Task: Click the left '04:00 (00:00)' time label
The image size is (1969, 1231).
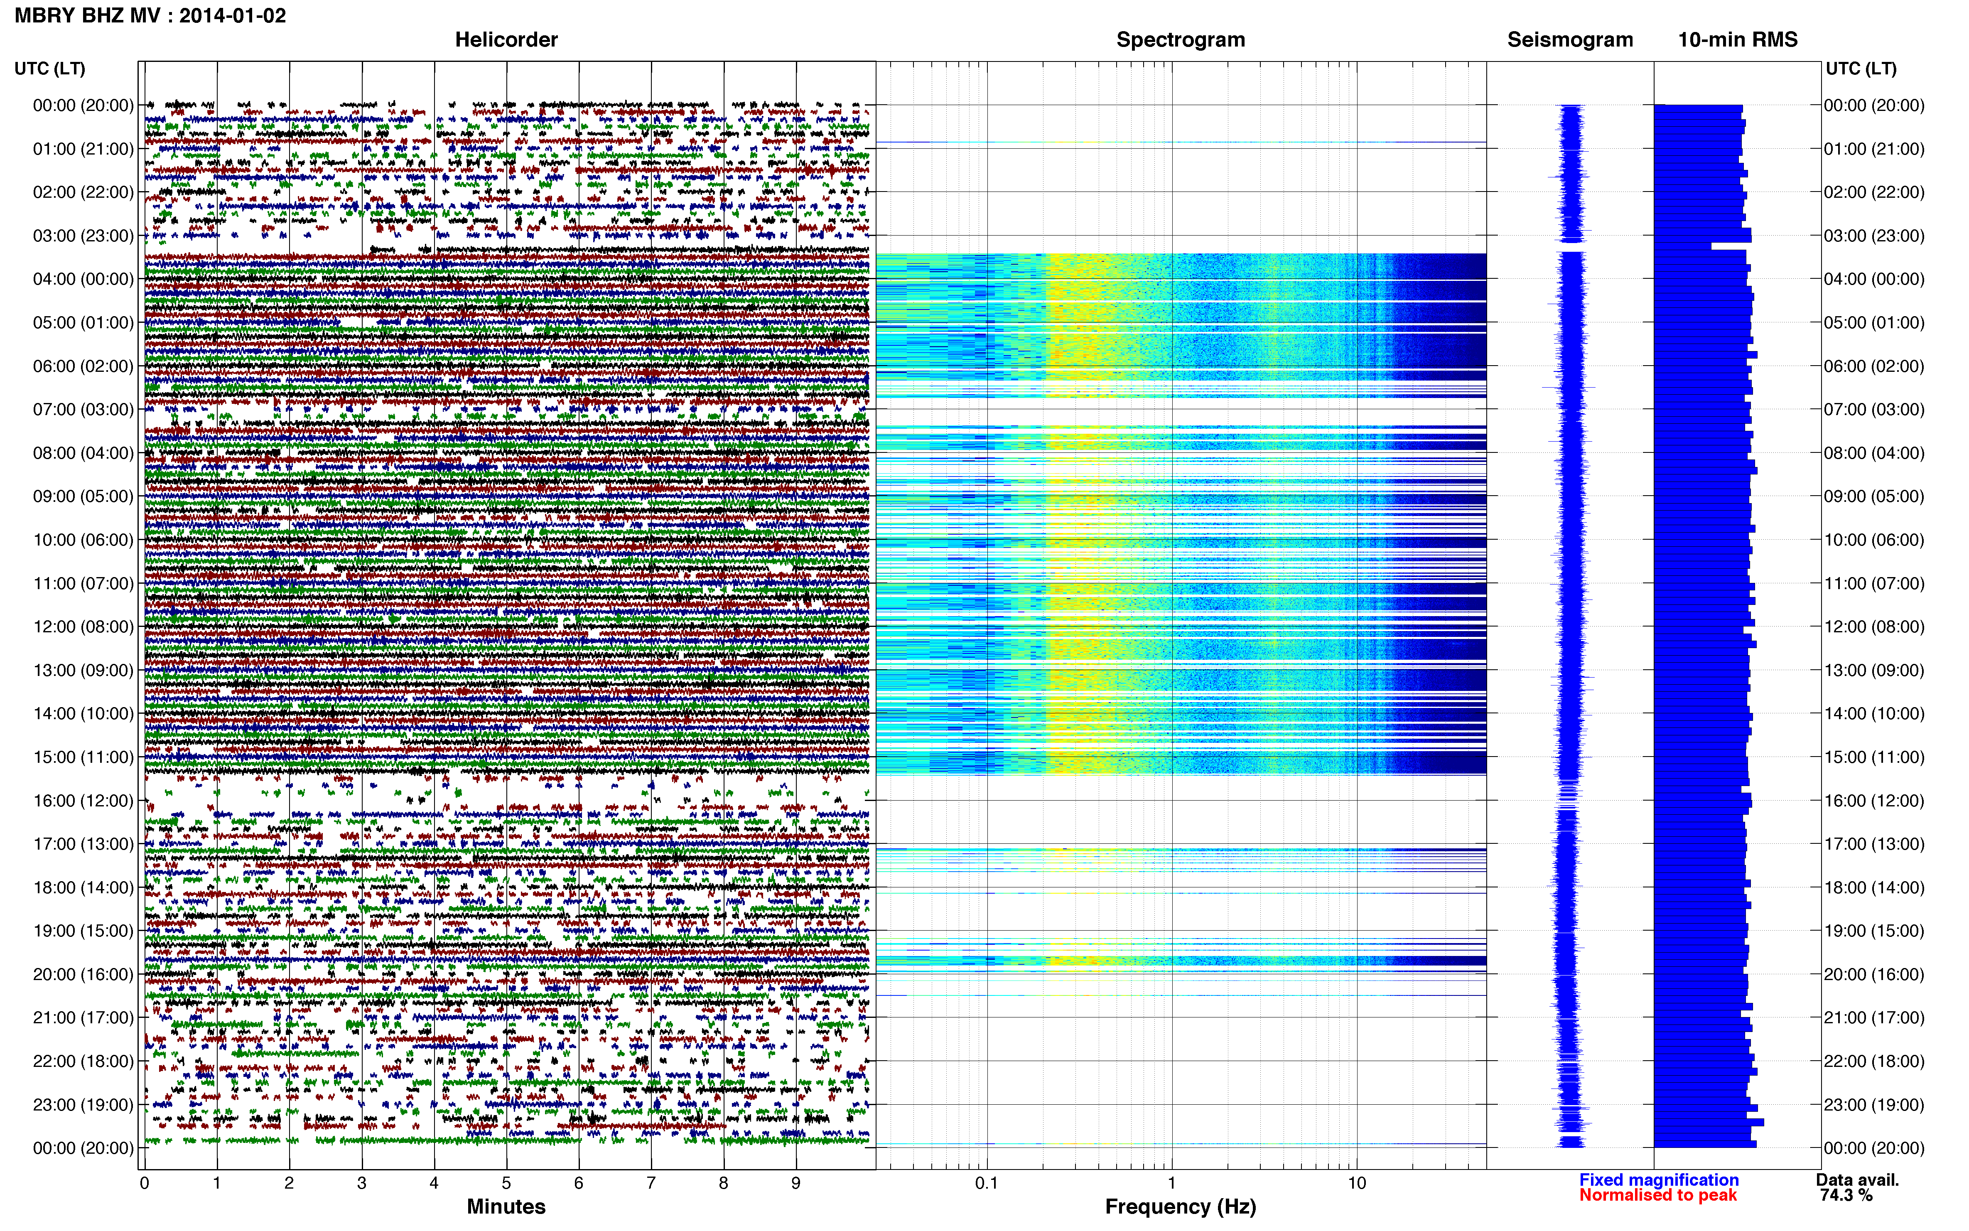Action: [83, 278]
